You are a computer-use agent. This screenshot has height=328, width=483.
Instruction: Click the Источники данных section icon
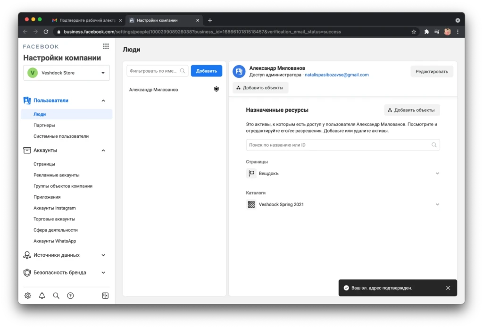point(27,255)
